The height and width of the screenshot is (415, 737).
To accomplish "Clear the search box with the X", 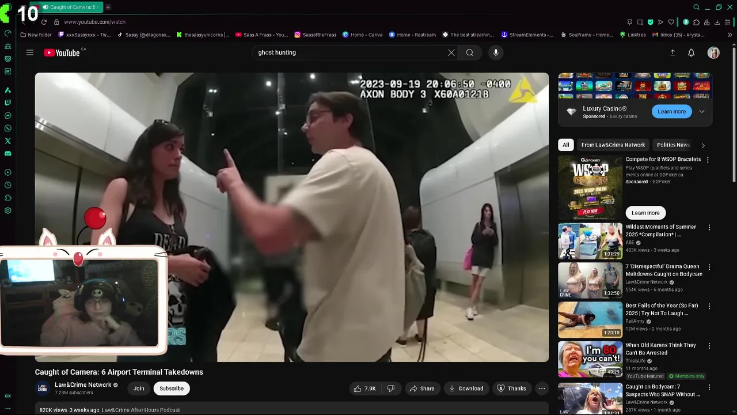I will click(x=451, y=52).
